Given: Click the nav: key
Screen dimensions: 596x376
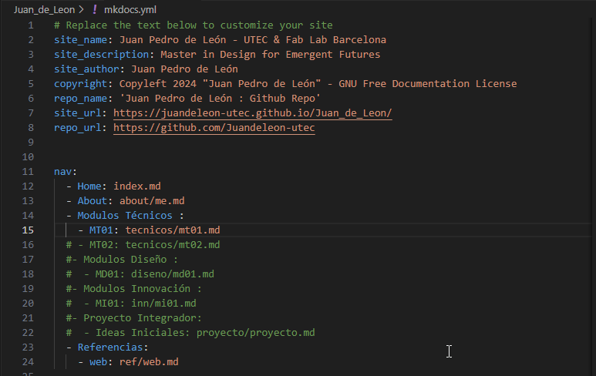Looking at the screenshot, I should [x=66, y=171].
